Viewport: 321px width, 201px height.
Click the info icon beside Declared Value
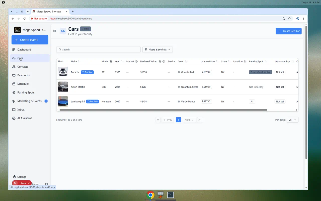coord(164,62)
